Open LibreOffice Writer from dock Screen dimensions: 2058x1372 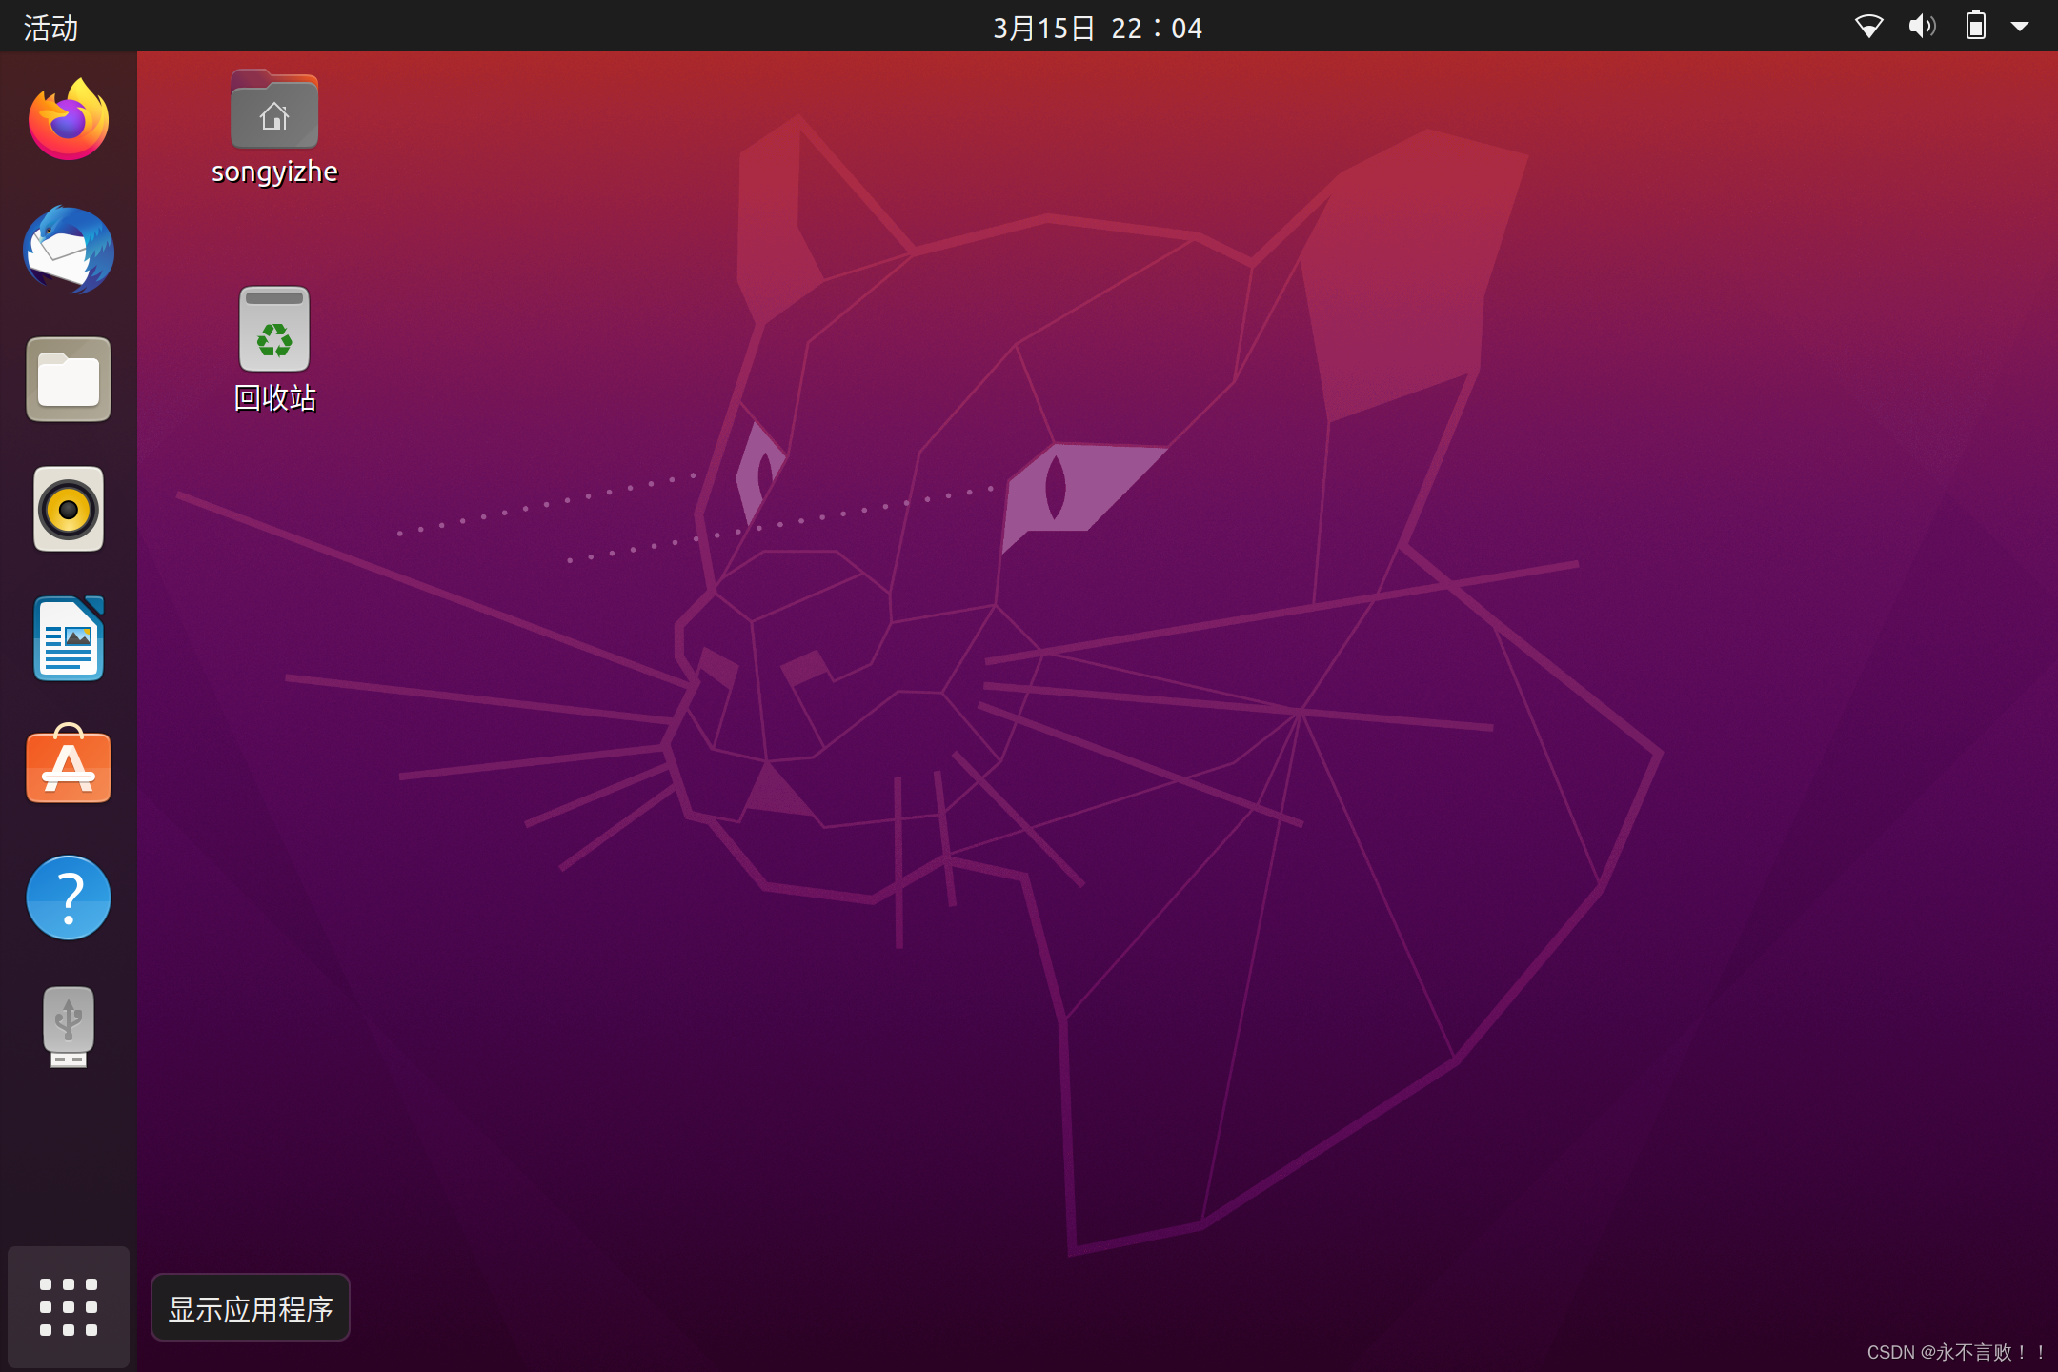69,638
